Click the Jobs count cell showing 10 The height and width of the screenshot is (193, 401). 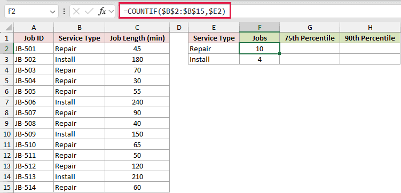[260, 49]
